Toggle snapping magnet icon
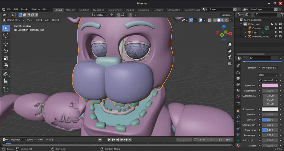Screen dimensions: 284x151 118,15
